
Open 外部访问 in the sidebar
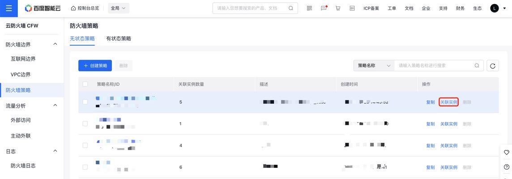(21, 120)
